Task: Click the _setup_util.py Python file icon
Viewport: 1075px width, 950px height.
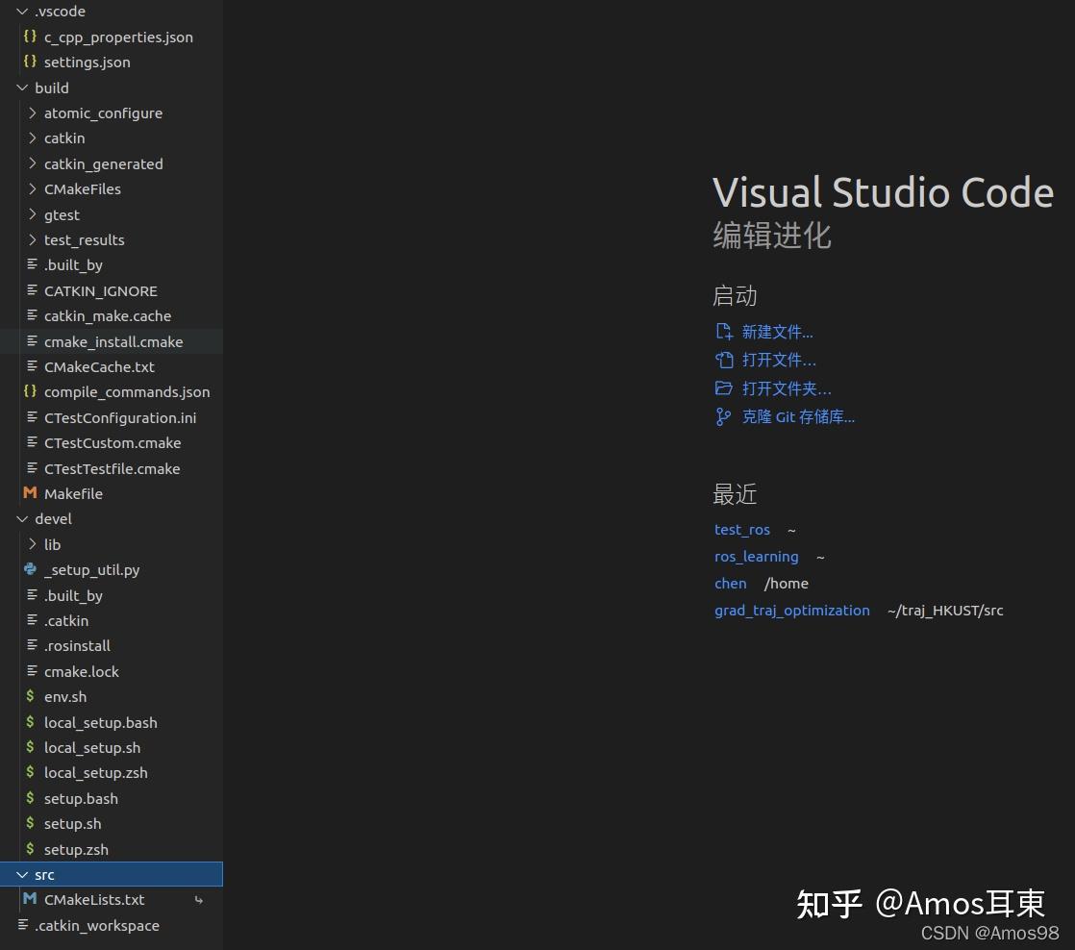Action: pyautogui.click(x=30, y=569)
